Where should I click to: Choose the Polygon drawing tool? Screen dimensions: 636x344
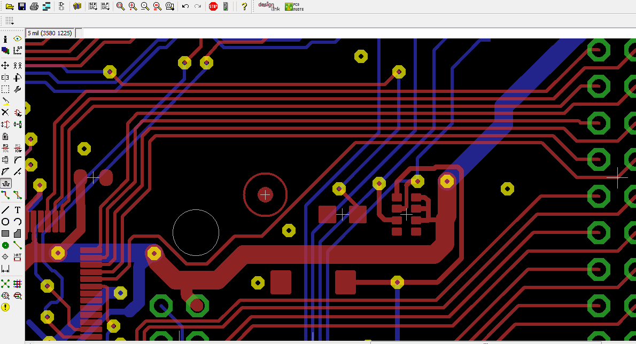point(18,233)
